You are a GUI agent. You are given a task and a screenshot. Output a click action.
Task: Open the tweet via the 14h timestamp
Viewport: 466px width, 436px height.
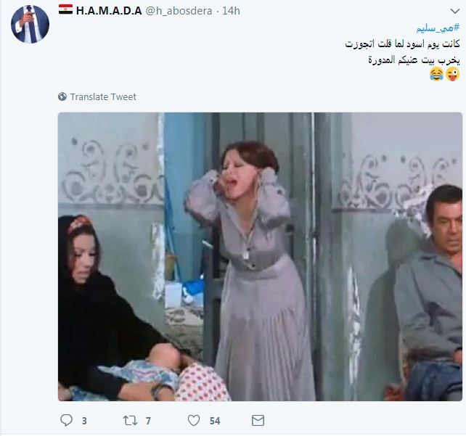click(x=231, y=11)
